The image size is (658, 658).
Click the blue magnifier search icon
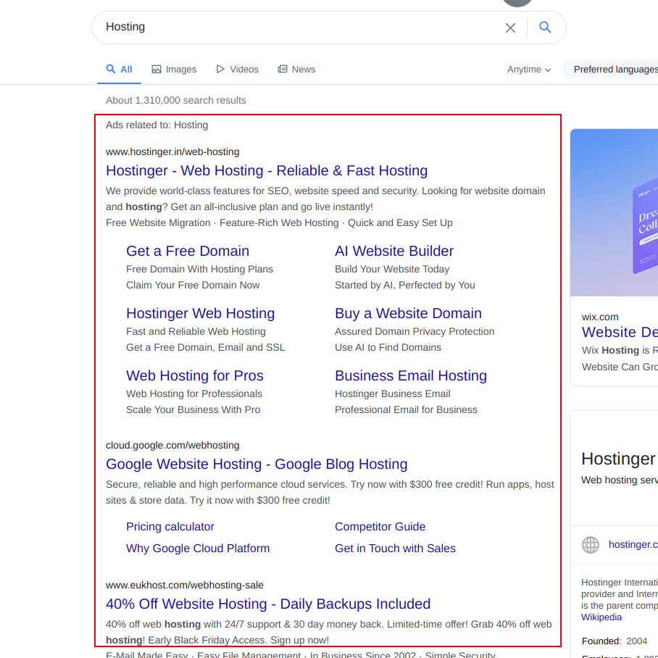[x=545, y=28]
